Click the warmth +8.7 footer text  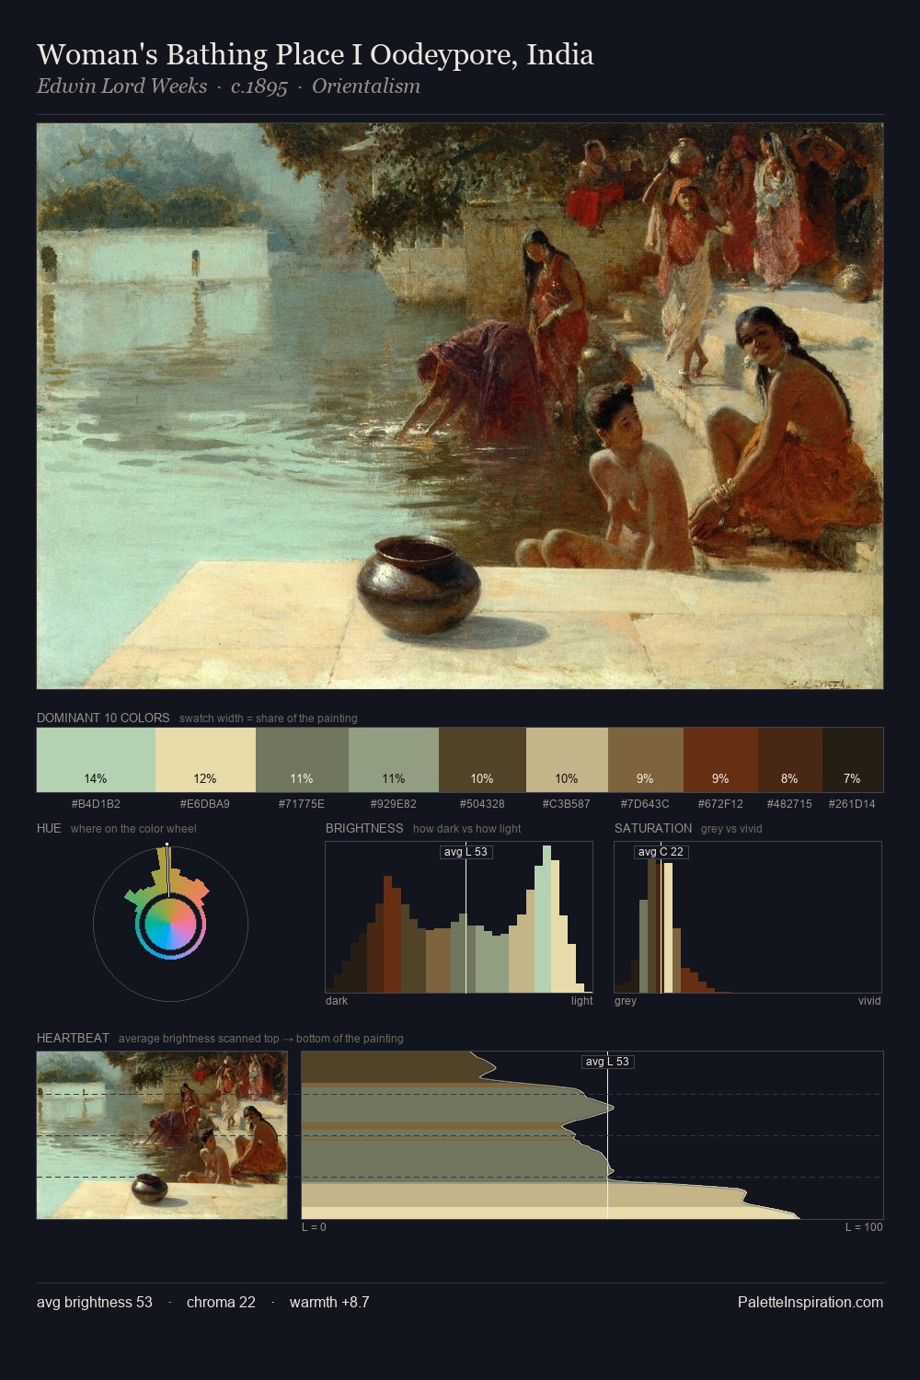click(329, 1302)
